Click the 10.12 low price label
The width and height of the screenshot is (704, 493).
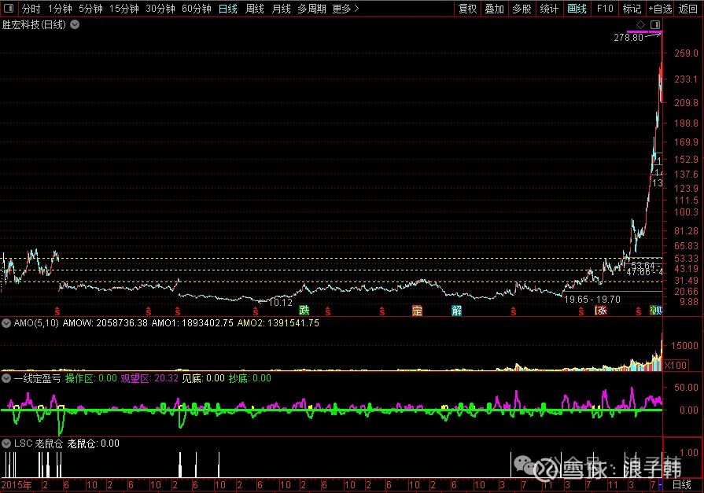pyautogui.click(x=281, y=303)
